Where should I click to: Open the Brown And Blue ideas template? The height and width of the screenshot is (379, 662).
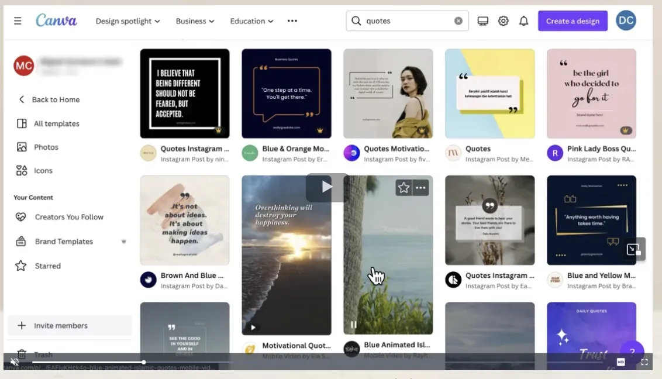pyautogui.click(x=185, y=220)
